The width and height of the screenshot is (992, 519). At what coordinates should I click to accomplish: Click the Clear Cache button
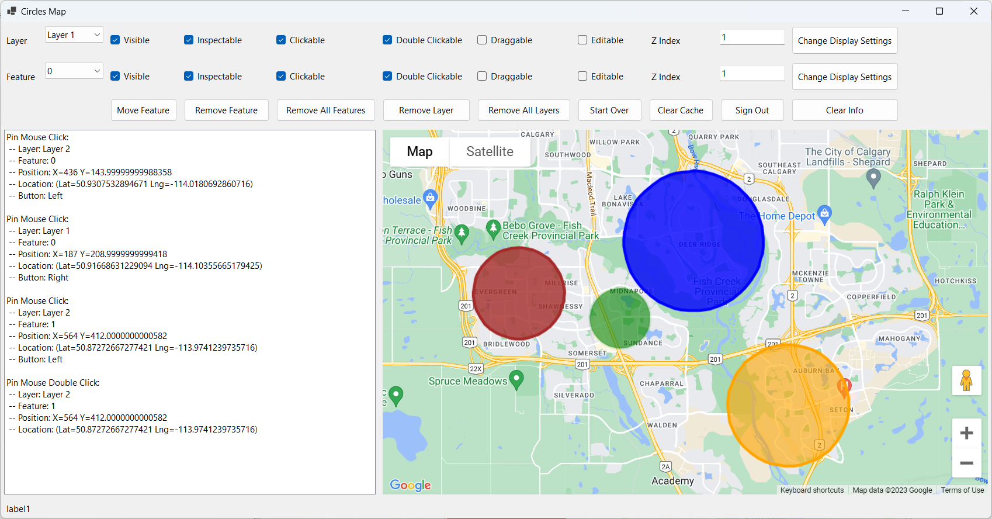(x=680, y=110)
